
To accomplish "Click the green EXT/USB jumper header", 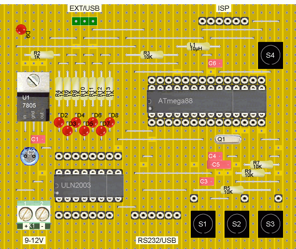I will (85, 21).
